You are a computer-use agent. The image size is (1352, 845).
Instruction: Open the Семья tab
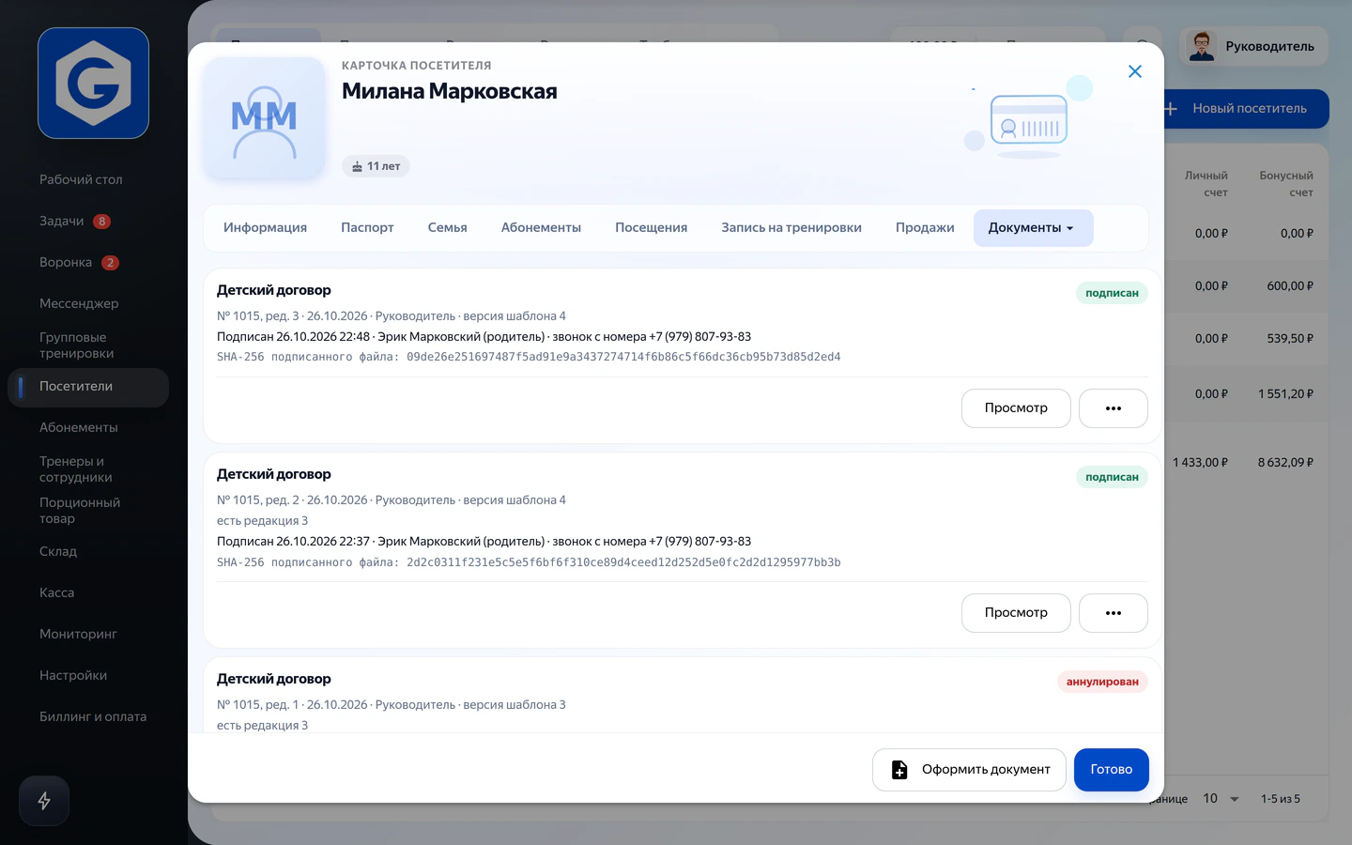(x=447, y=228)
